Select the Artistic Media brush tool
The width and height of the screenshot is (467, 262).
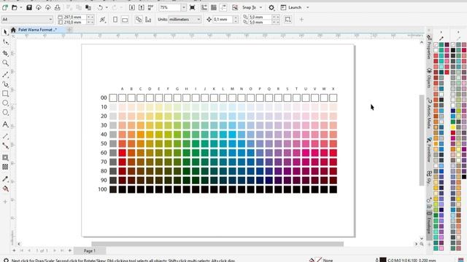click(x=5, y=84)
